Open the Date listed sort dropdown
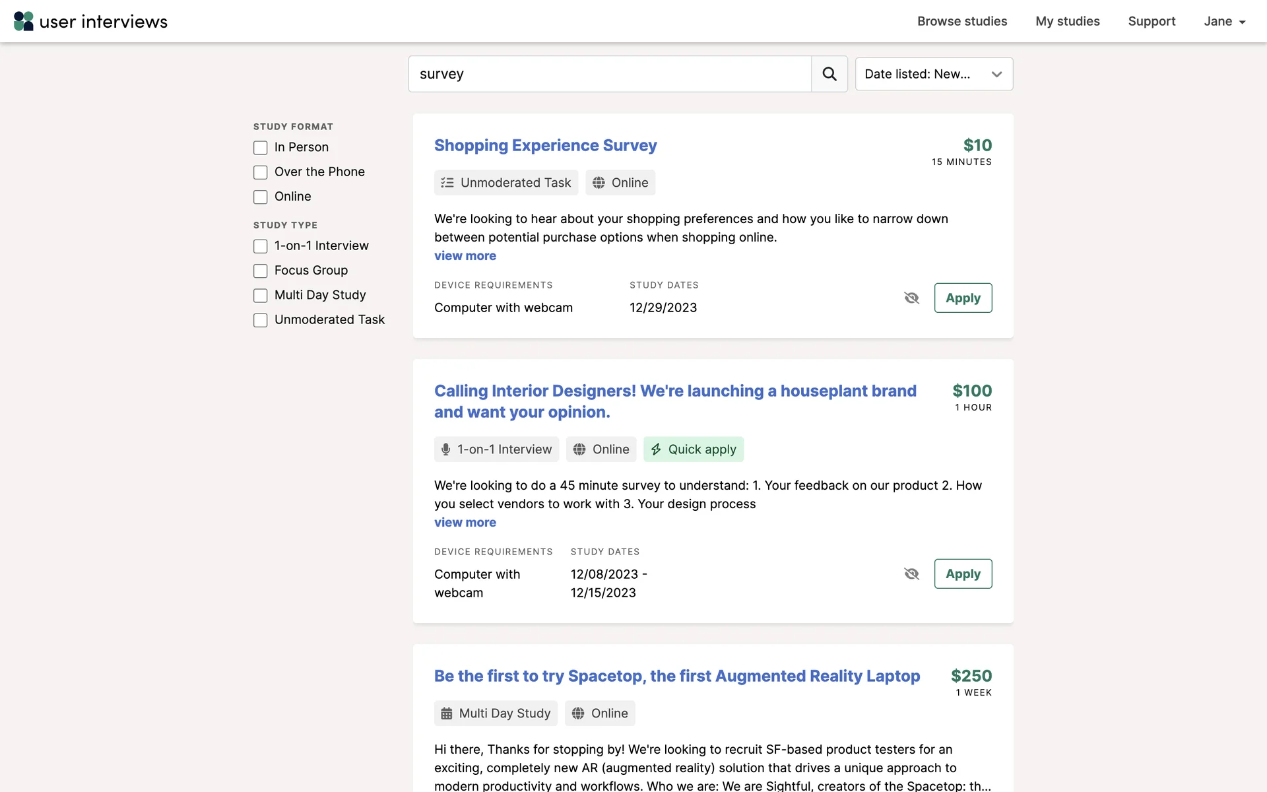Image resolution: width=1267 pixels, height=792 pixels. tap(934, 74)
